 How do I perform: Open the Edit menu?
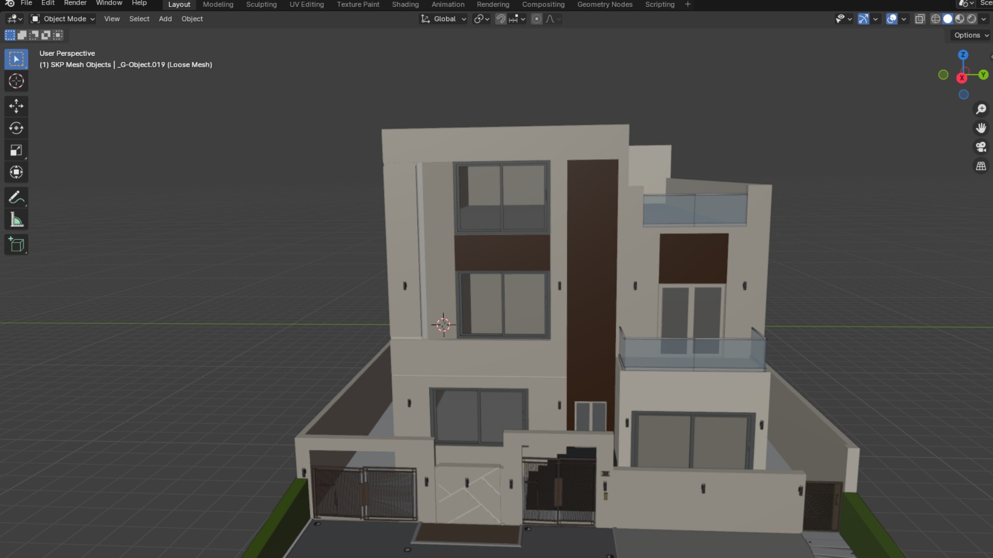(x=48, y=3)
